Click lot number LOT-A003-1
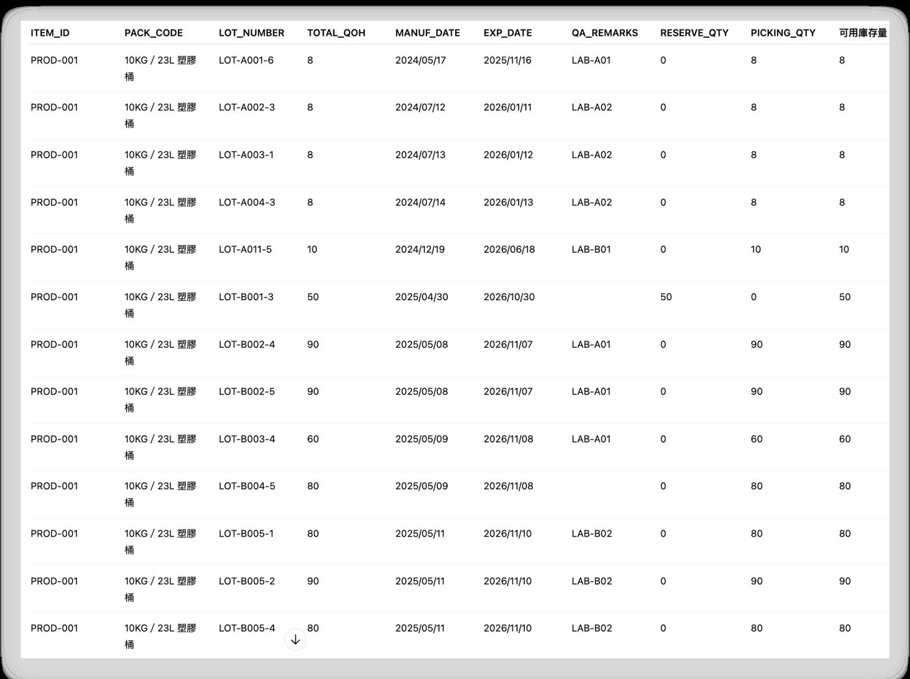This screenshot has height=679, width=910. coord(246,155)
